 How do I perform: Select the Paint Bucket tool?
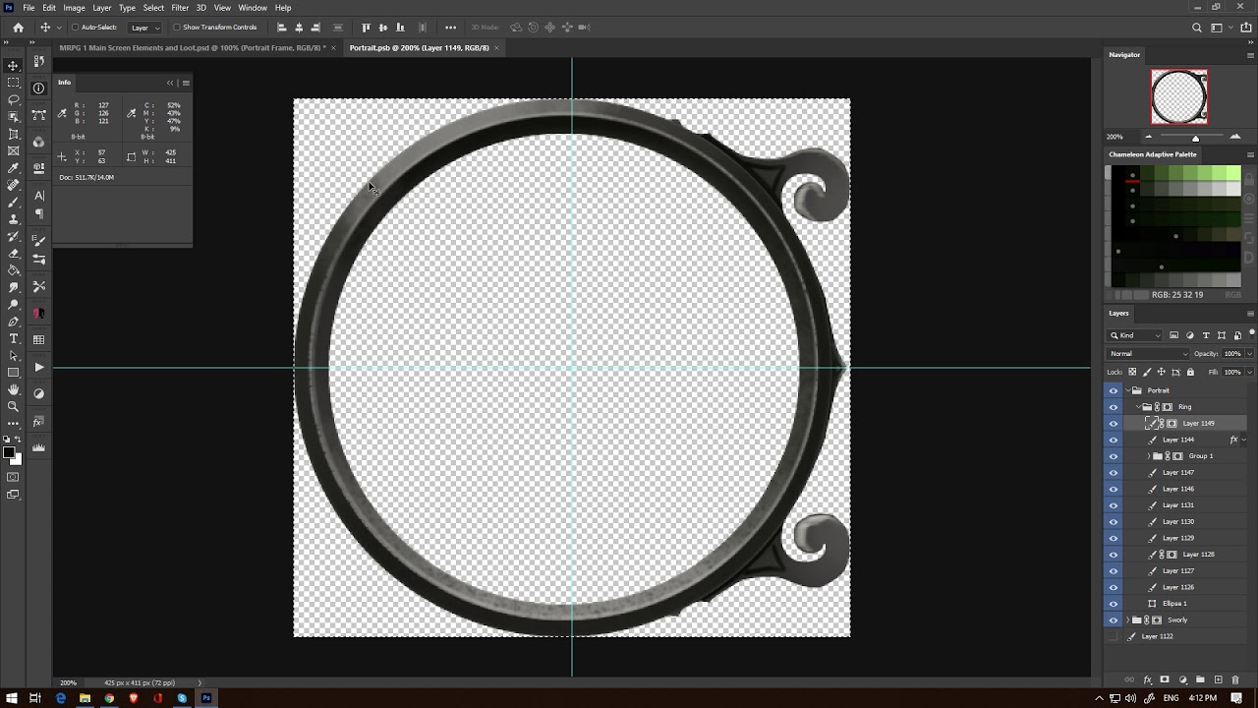[13, 270]
